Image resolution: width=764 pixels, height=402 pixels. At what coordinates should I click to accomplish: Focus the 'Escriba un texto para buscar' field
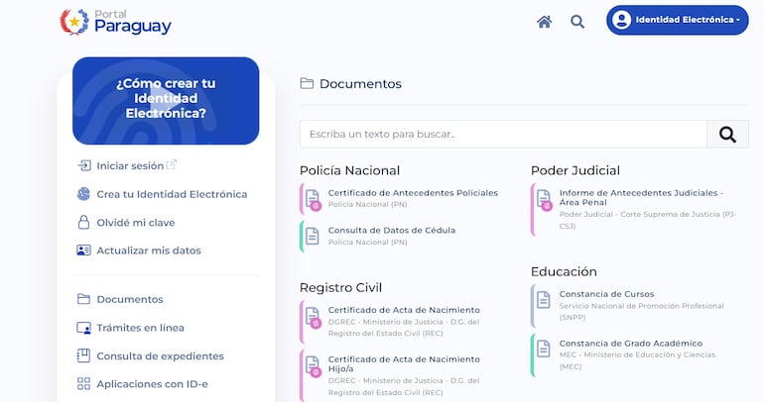(503, 134)
